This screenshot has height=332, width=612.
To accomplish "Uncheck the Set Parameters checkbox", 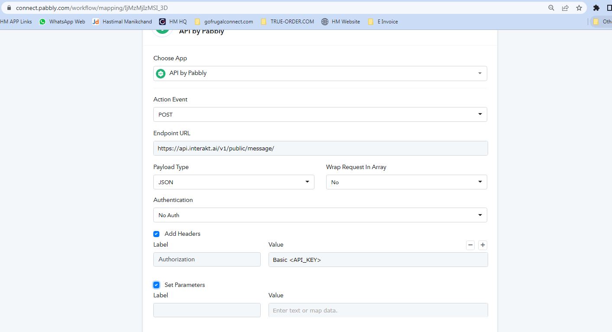I will tap(156, 285).
